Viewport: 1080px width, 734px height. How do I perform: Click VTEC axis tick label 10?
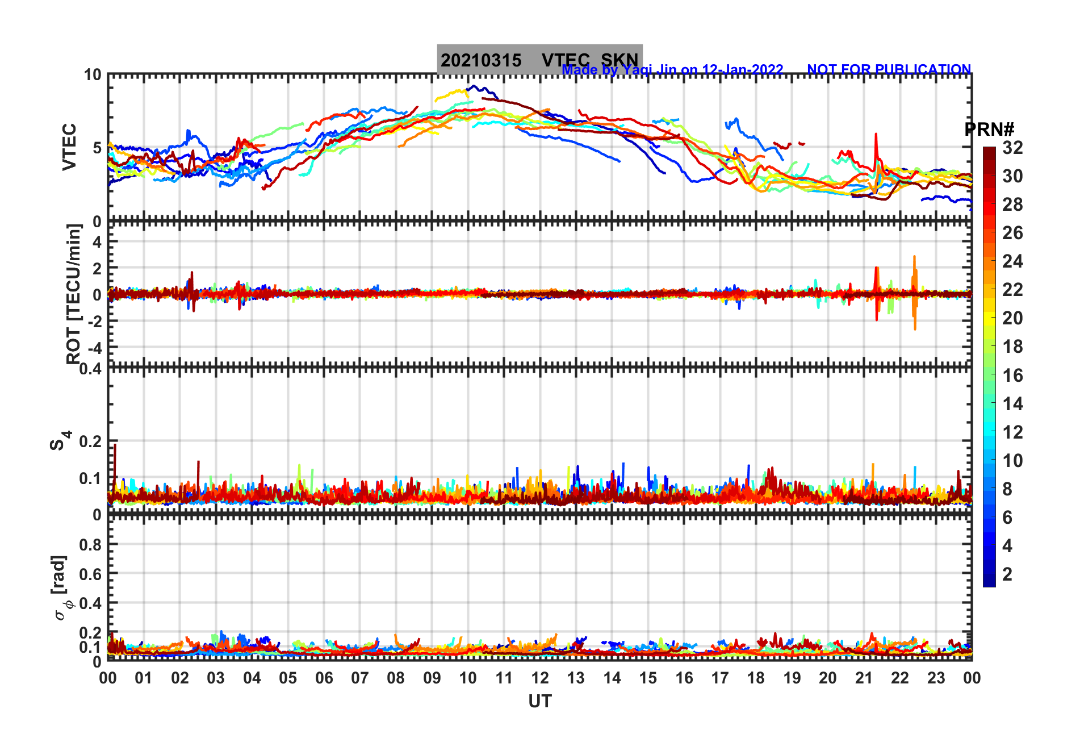[93, 75]
